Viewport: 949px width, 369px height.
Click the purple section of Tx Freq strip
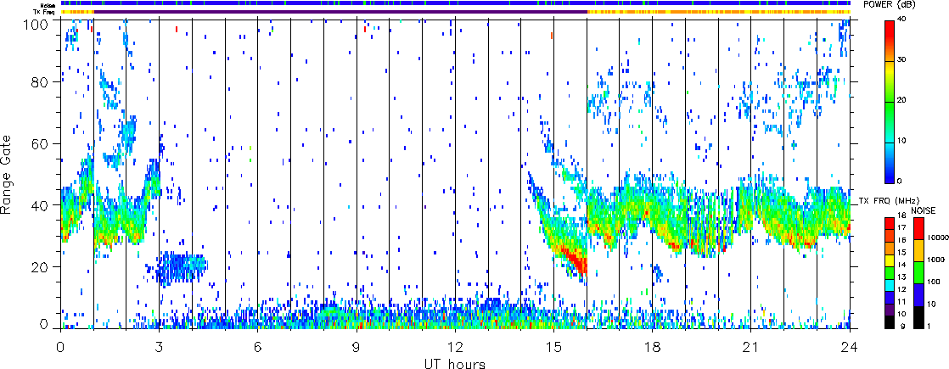(340, 12)
